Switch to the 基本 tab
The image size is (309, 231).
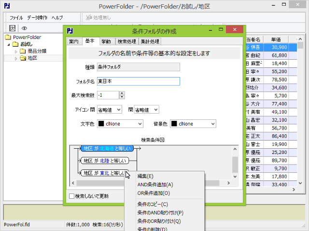(x=90, y=41)
